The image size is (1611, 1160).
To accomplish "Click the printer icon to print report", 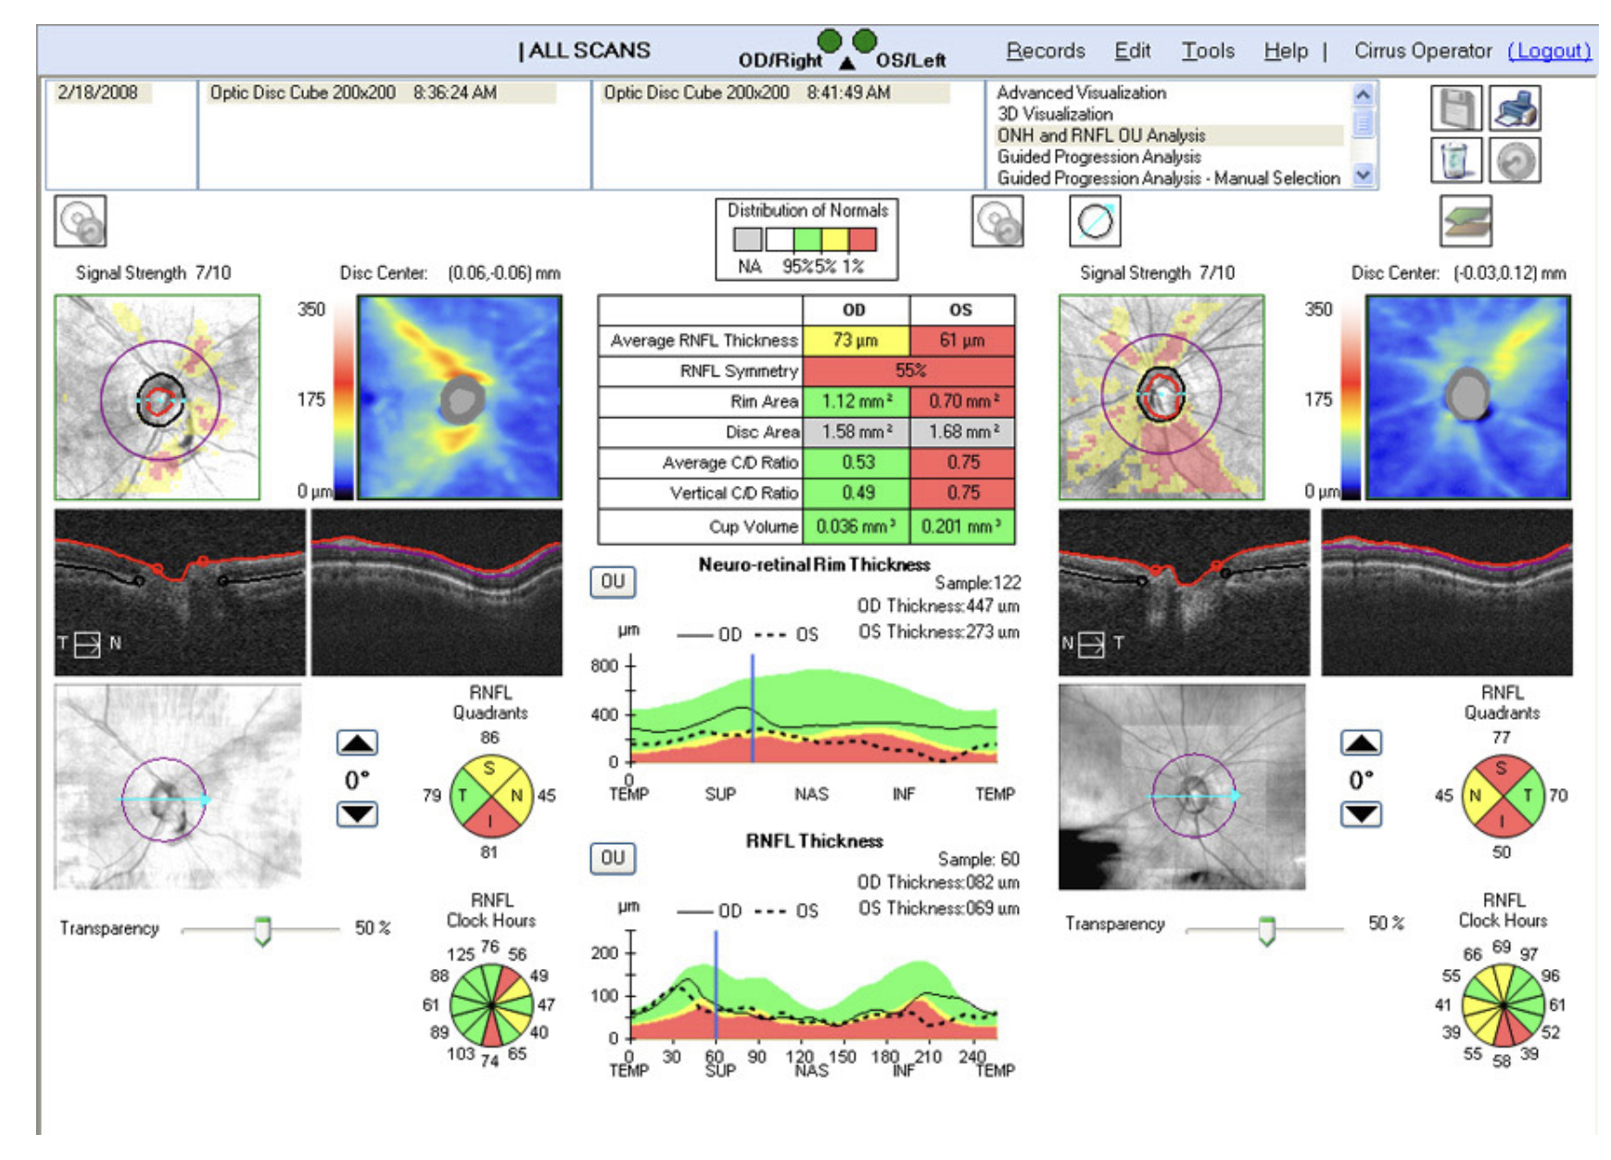I will tap(1515, 108).
